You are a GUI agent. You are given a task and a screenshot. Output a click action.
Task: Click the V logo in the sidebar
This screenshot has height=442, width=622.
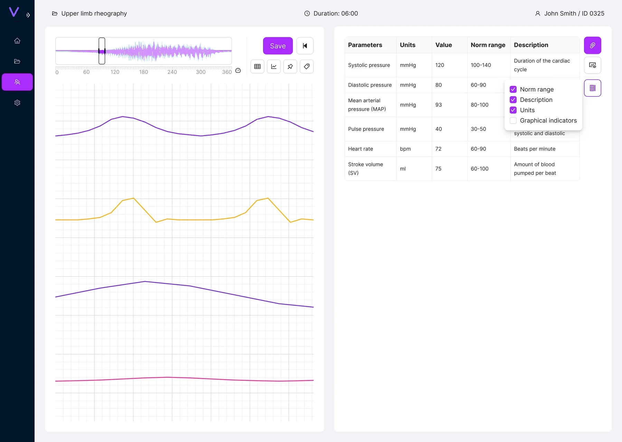click(x=14, y=12)
